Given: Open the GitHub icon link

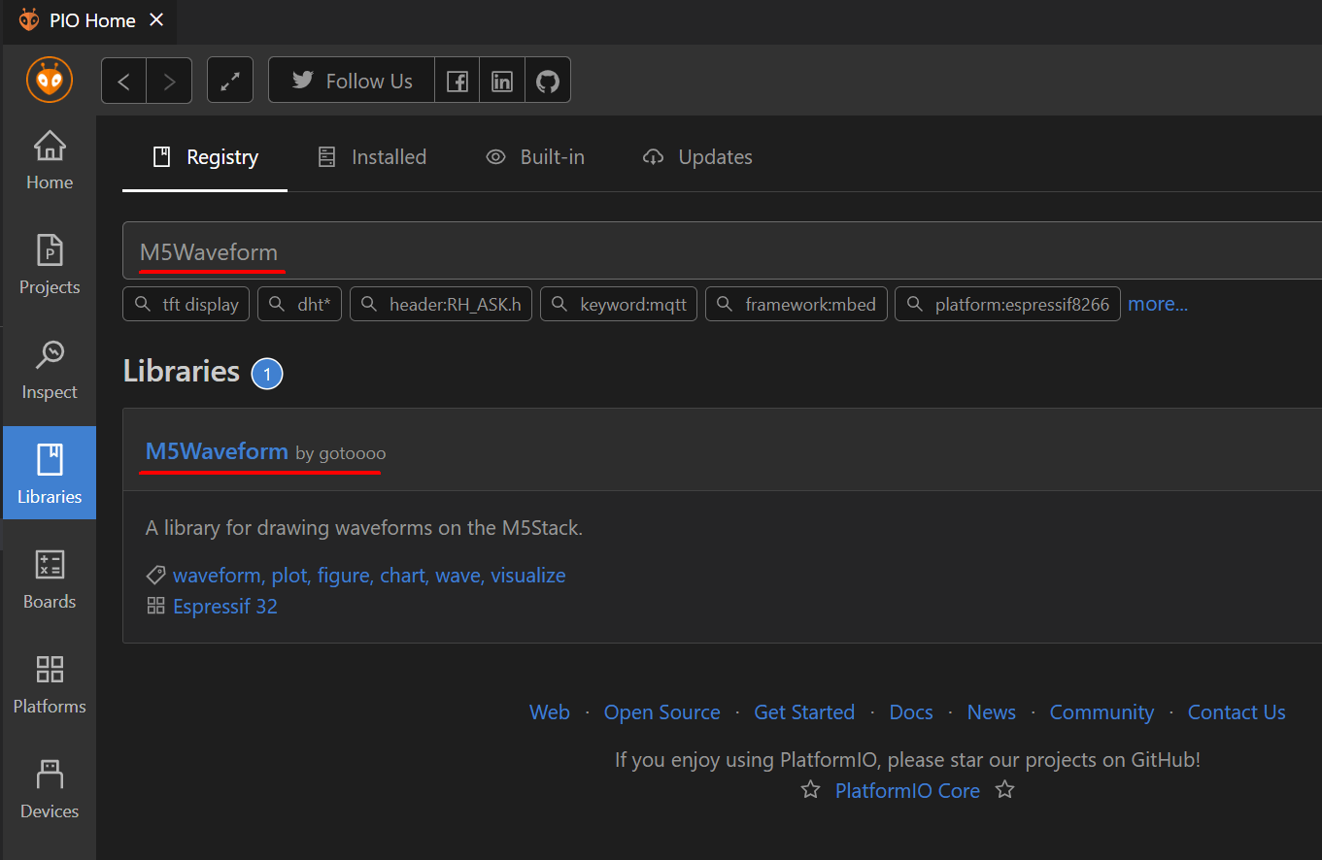Looking at the screenshot, I should pyautogui.click(x=548, y=81).
